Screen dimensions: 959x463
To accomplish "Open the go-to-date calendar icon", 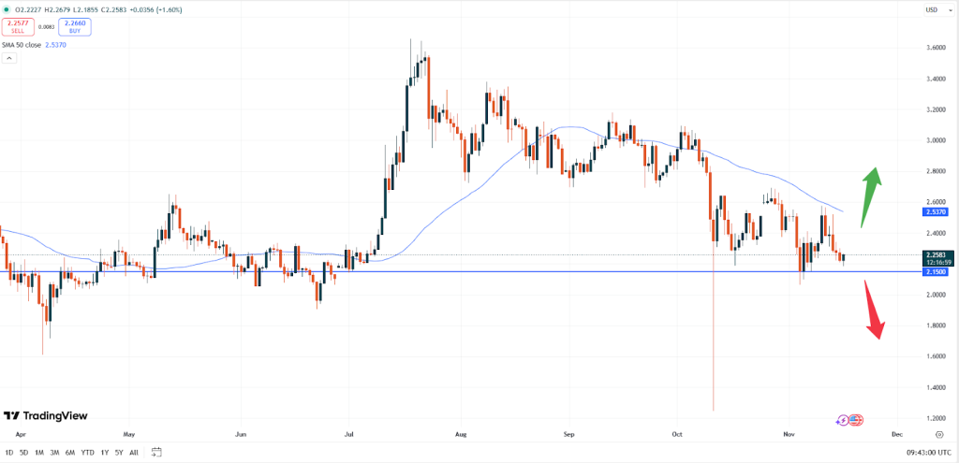I will click(155, 453).
